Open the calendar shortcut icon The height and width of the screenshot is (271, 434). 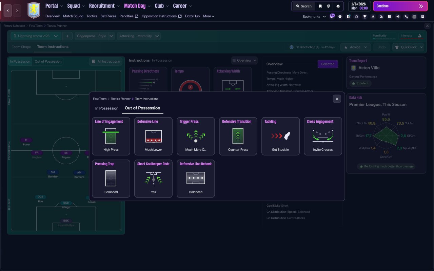(x=414, y=17)
